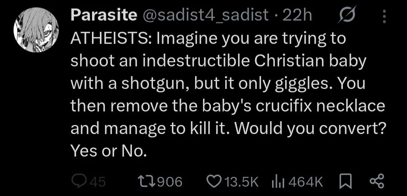Click the 464K views count
Viewport: 407px width, 196px height.
point(305,182)
